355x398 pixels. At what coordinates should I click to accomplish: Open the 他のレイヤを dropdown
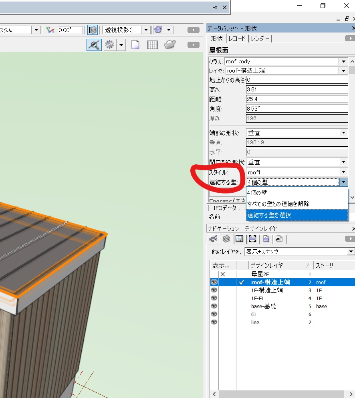(351, 252)
